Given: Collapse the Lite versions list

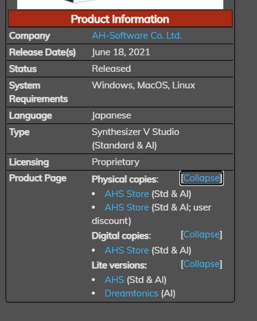Looking at the screenshot, I should 202,264.
